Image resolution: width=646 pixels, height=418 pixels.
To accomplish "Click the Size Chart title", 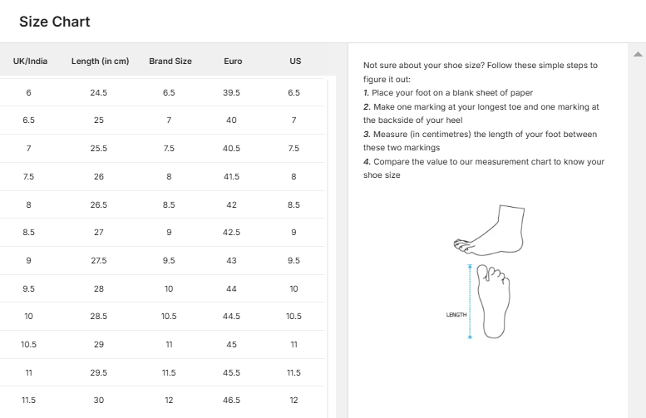I will (55, 22).
